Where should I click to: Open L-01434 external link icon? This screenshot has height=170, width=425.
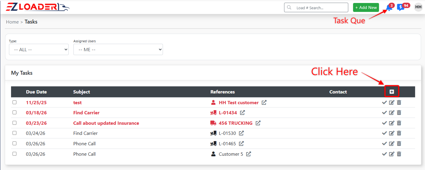pos(243,113)
